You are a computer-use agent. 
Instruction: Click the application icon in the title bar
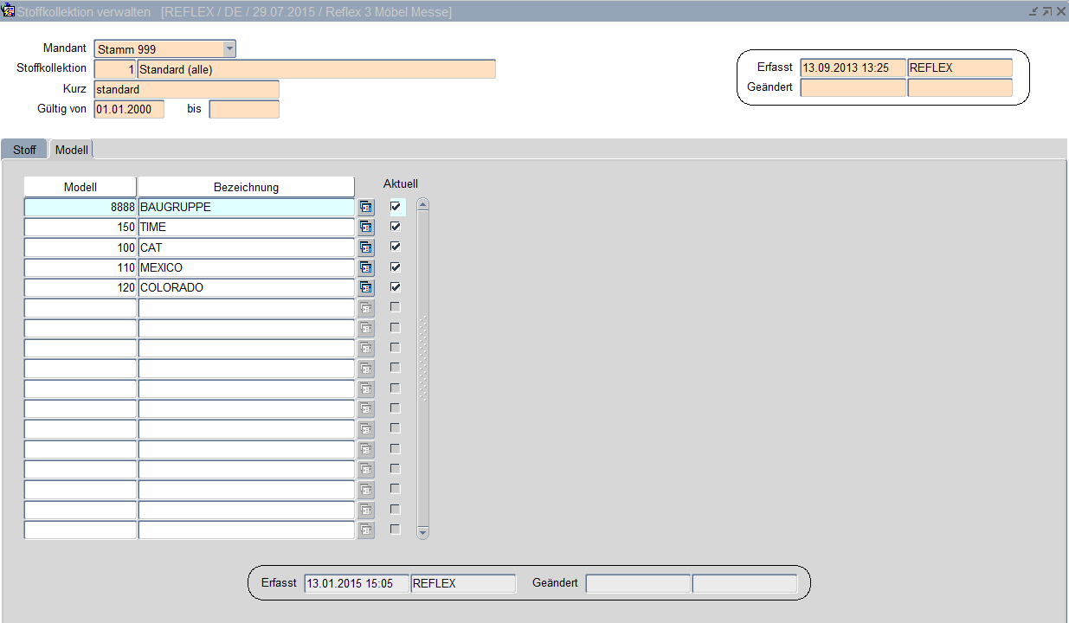(x=9, y=11)
